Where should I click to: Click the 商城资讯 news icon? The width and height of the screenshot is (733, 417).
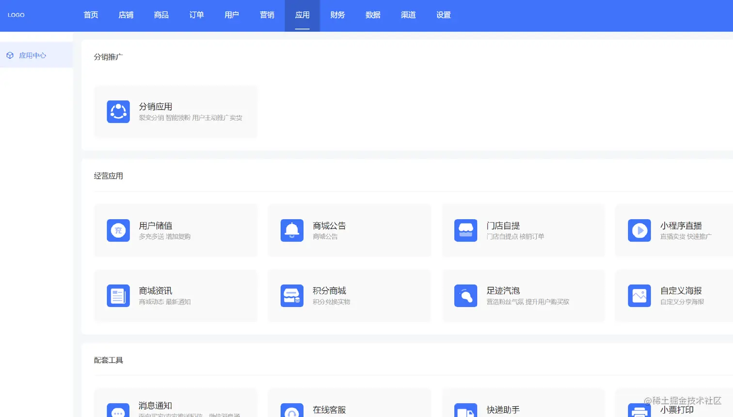click(x=118, y=296)
